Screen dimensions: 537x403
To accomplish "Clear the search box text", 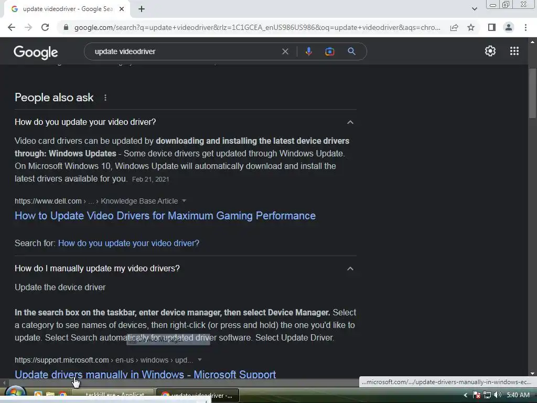I will coord(285,52).
